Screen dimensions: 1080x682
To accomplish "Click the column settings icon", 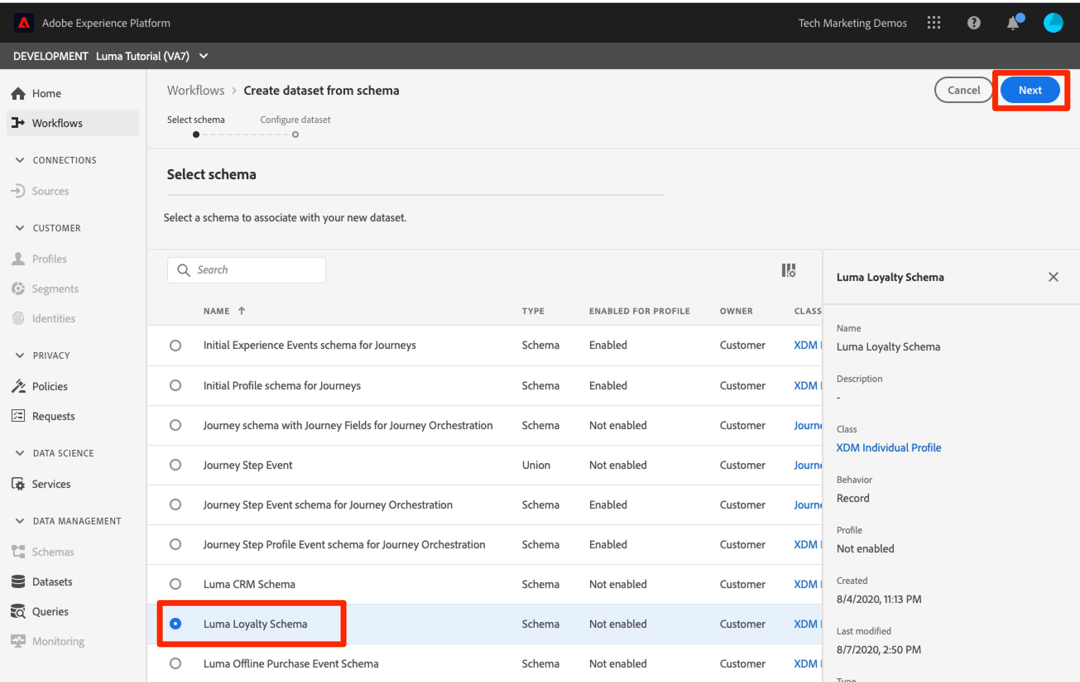I will pos(788,270).
